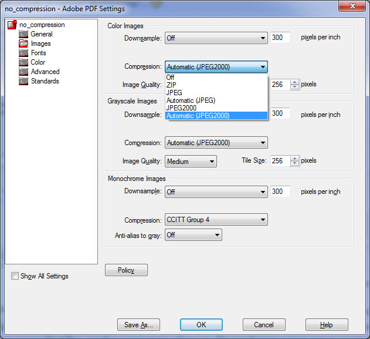Screen dimensions: 370x339
Task: Open the Fonts settings panel
Action: (x=39, y=53)
